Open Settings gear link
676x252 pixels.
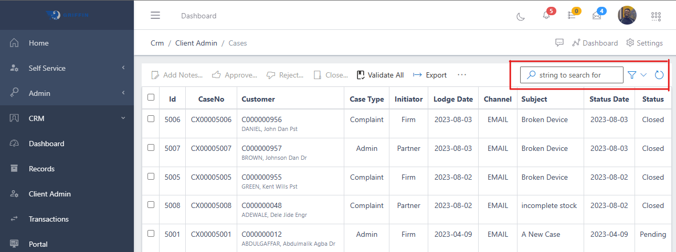point(645,43)
